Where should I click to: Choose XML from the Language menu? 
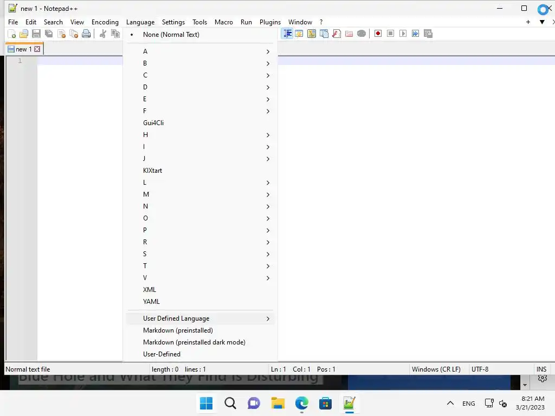[x=200, y=290]
